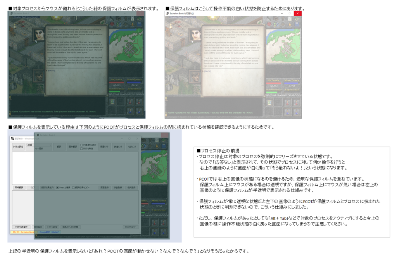Viewport: 397px width, 259px height.
Task: Click the [BACK] dialogue option in whitened game window
Action: (x=207, y=71)
